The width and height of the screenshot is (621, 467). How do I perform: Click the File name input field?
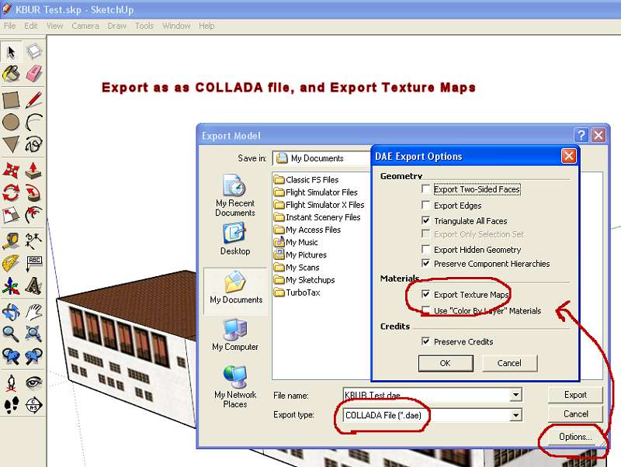426,395
